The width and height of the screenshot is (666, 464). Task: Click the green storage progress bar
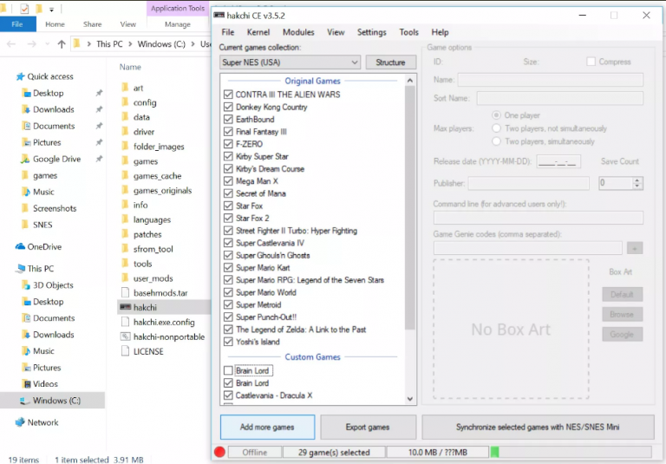pyautogui.click(x=495, y=452)
